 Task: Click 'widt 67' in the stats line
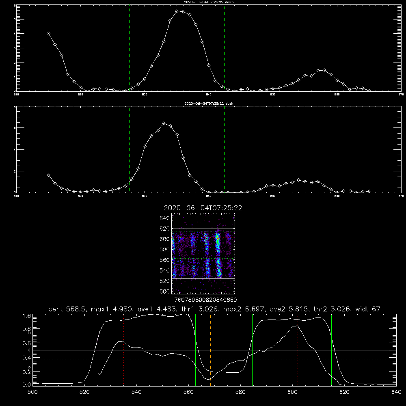[368, 309]
